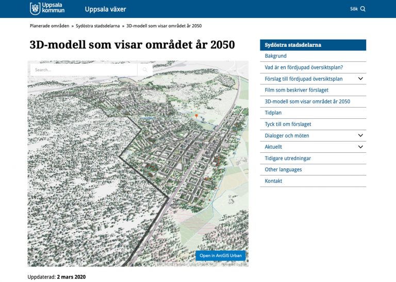Open the Uppsala växer site title link
The height and width of the screenshot is (282, 396).
click(105, 9)
